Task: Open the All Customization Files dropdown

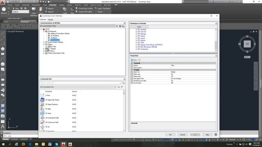Action: click(x=77, y=26)
